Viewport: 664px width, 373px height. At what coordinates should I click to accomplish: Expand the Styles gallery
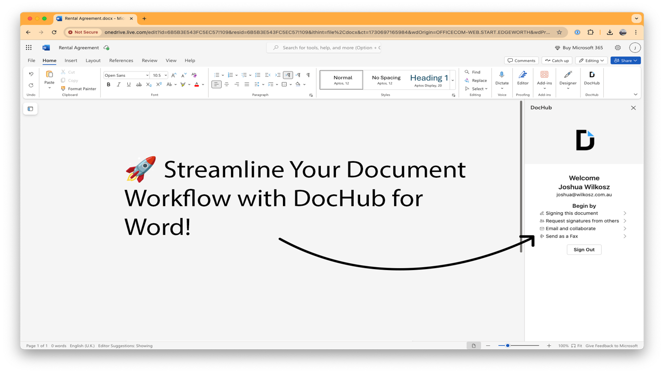pyautogui.click(x=453, y=80)
